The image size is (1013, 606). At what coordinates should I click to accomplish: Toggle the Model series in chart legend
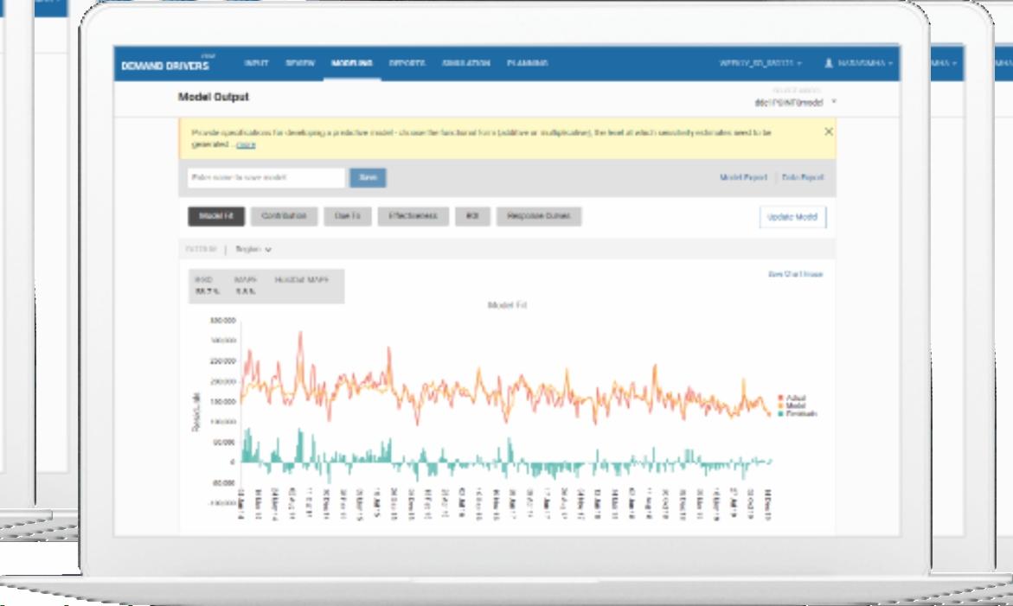point(791,406)
